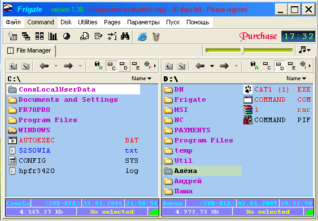Click the Purchase link
The height and width of the screenshot is (221, 318).
point(258,37)
